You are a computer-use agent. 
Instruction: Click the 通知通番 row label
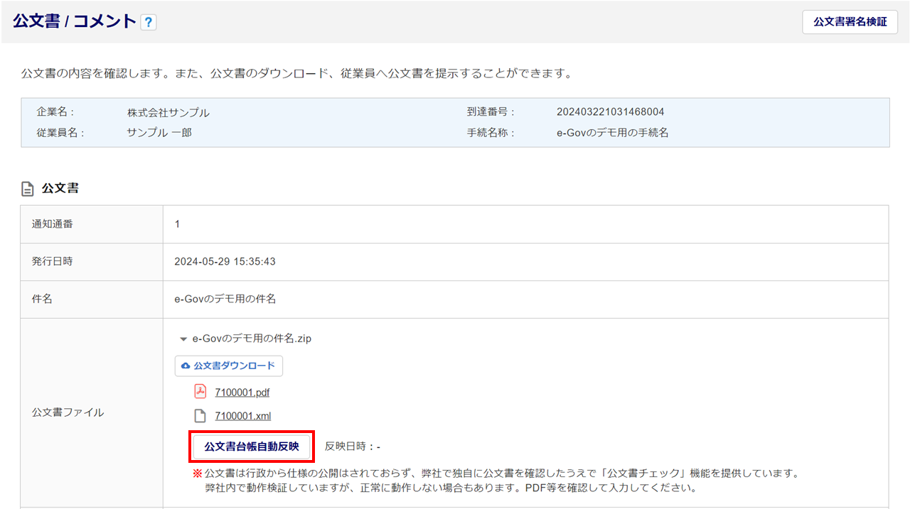point(53,224)
